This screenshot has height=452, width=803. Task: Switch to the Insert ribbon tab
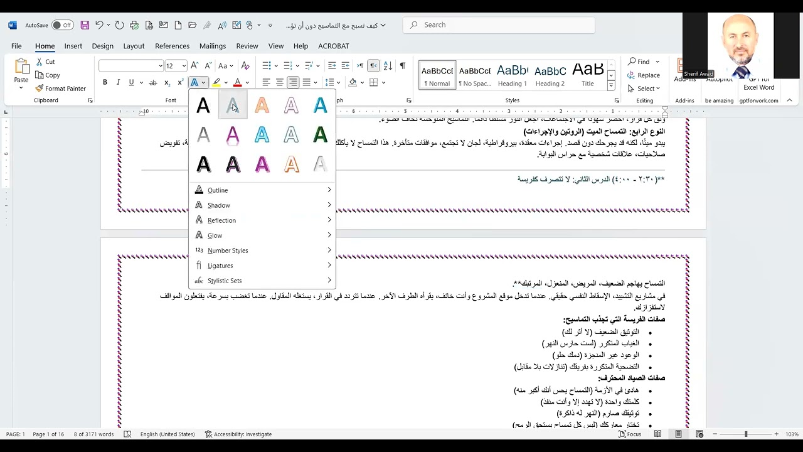tap(73, 46)
